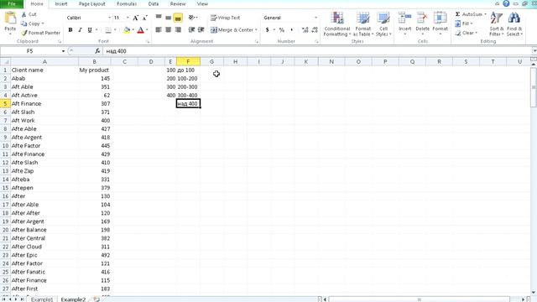Click the Cut scissors icon
The width and height of the screenshot is (537, 302).
pyautogui.click(x=24, y=14)
